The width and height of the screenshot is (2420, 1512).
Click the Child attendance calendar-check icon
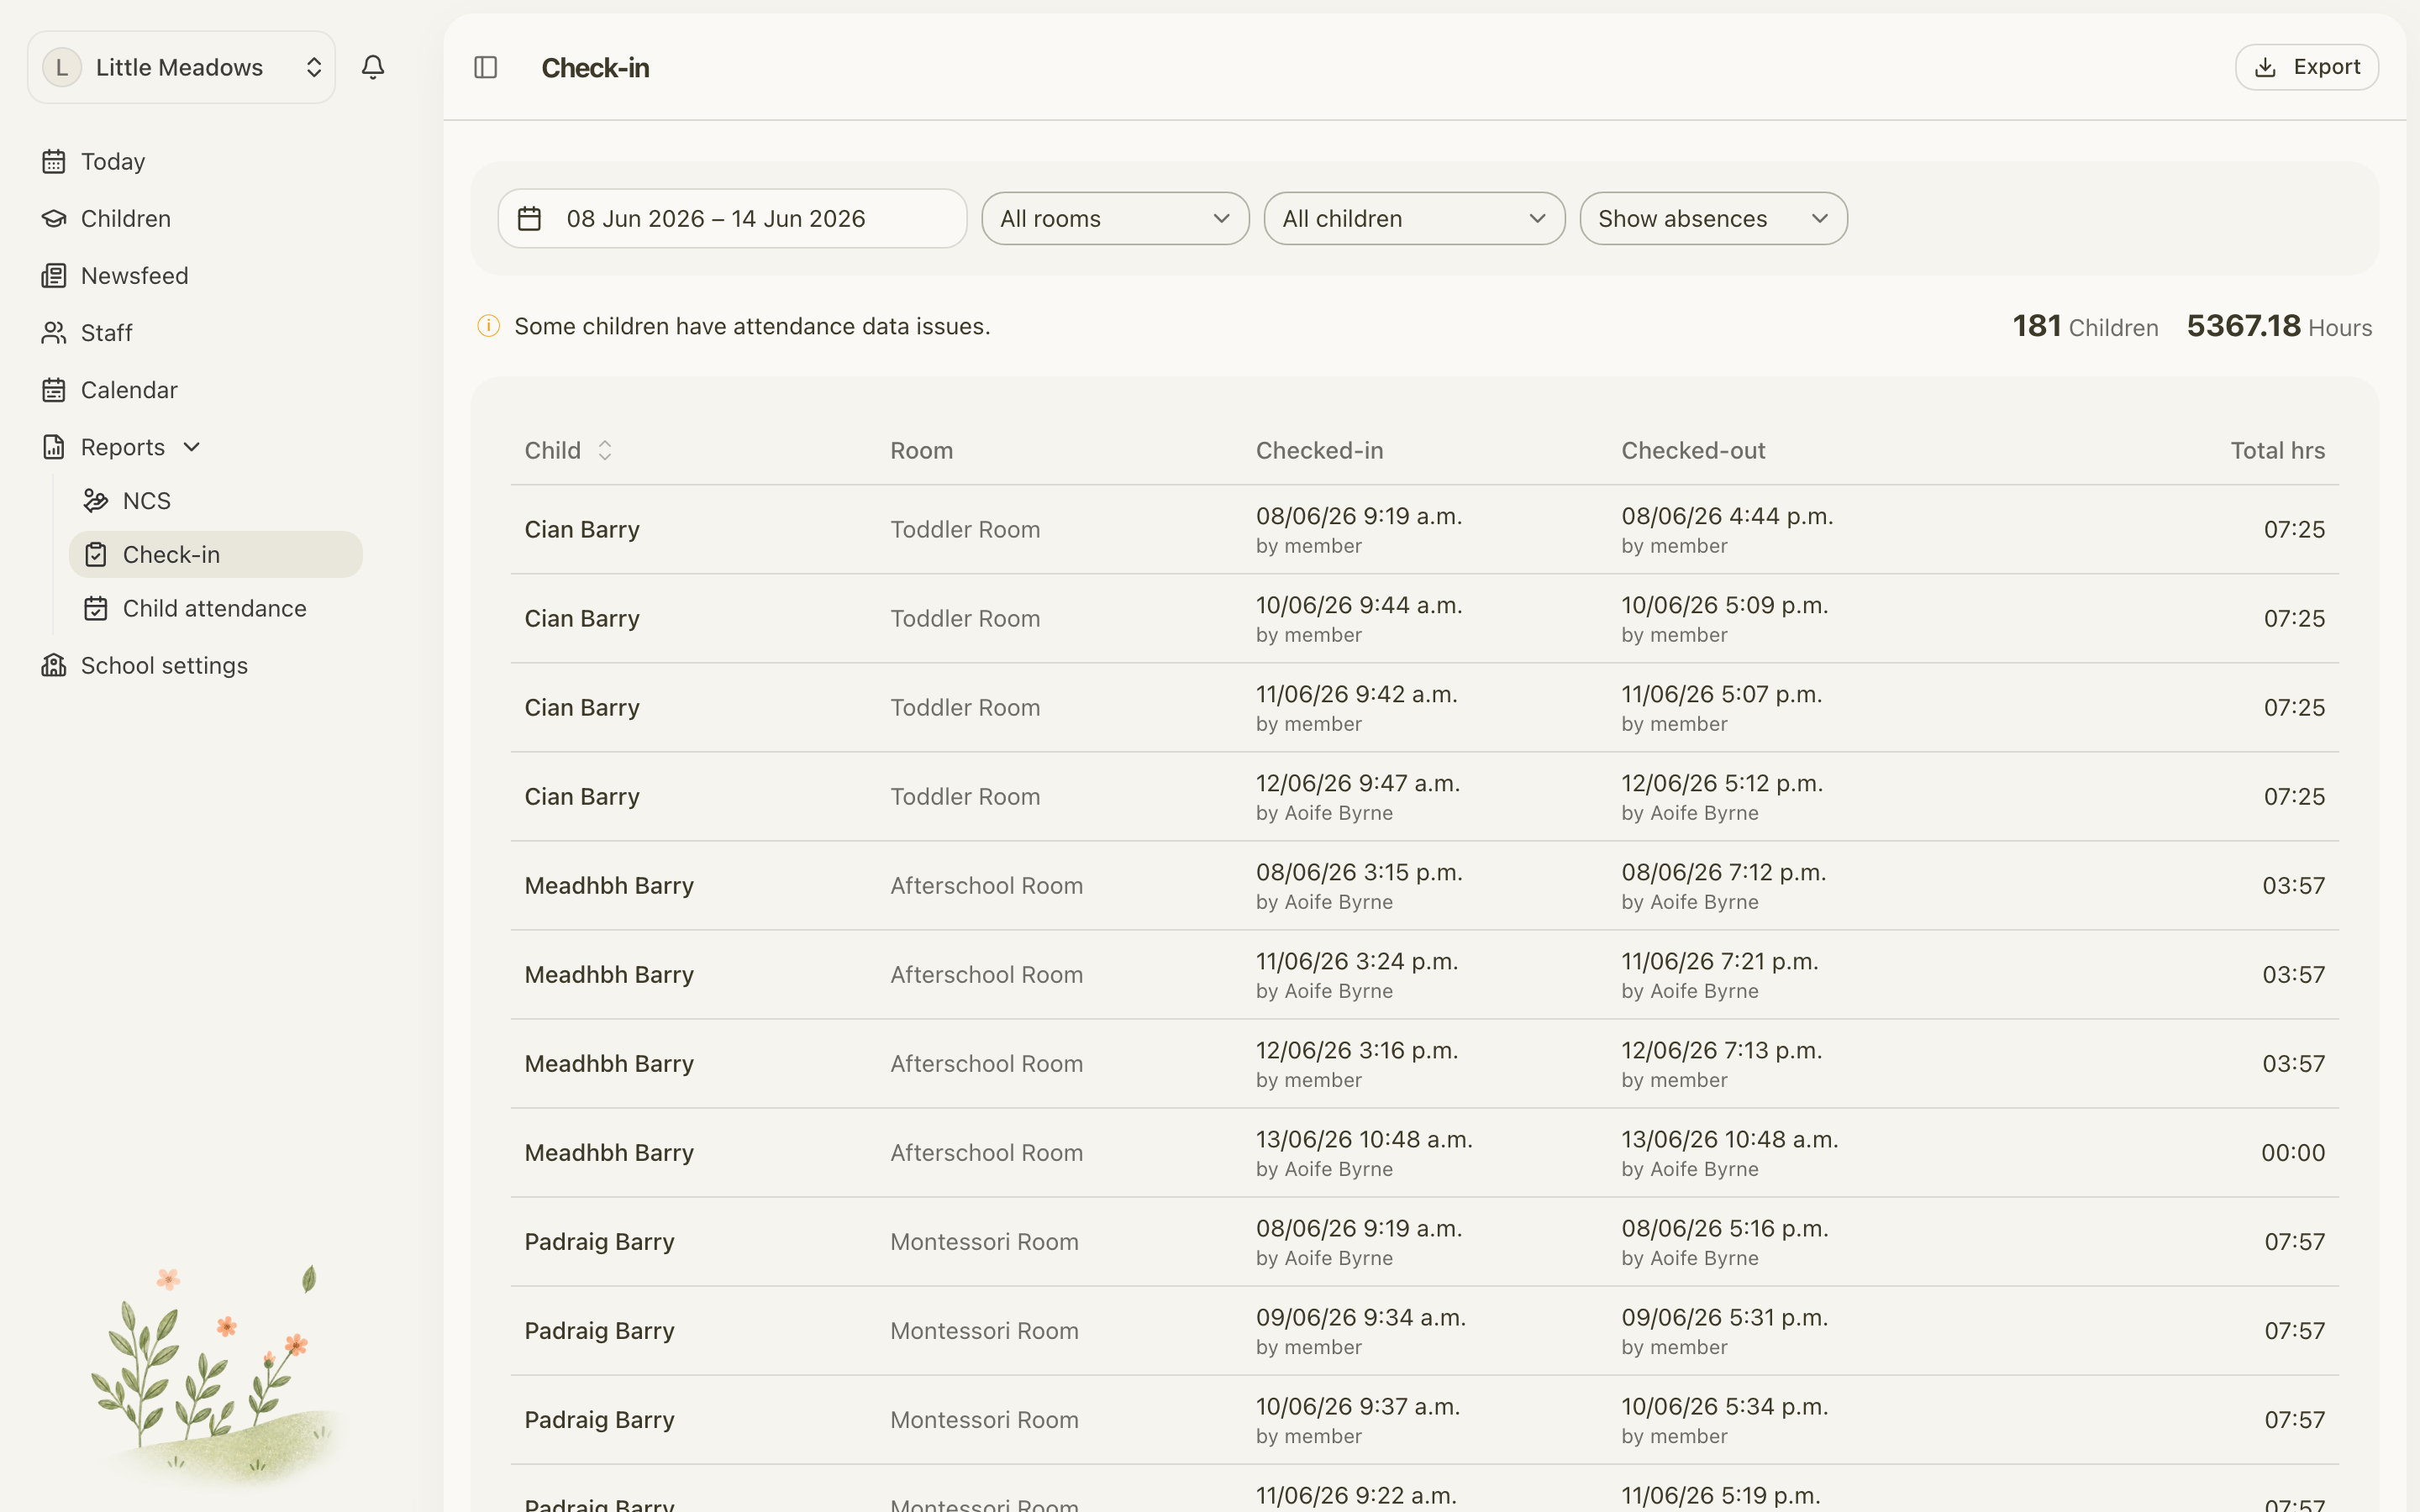click(96, 608)
